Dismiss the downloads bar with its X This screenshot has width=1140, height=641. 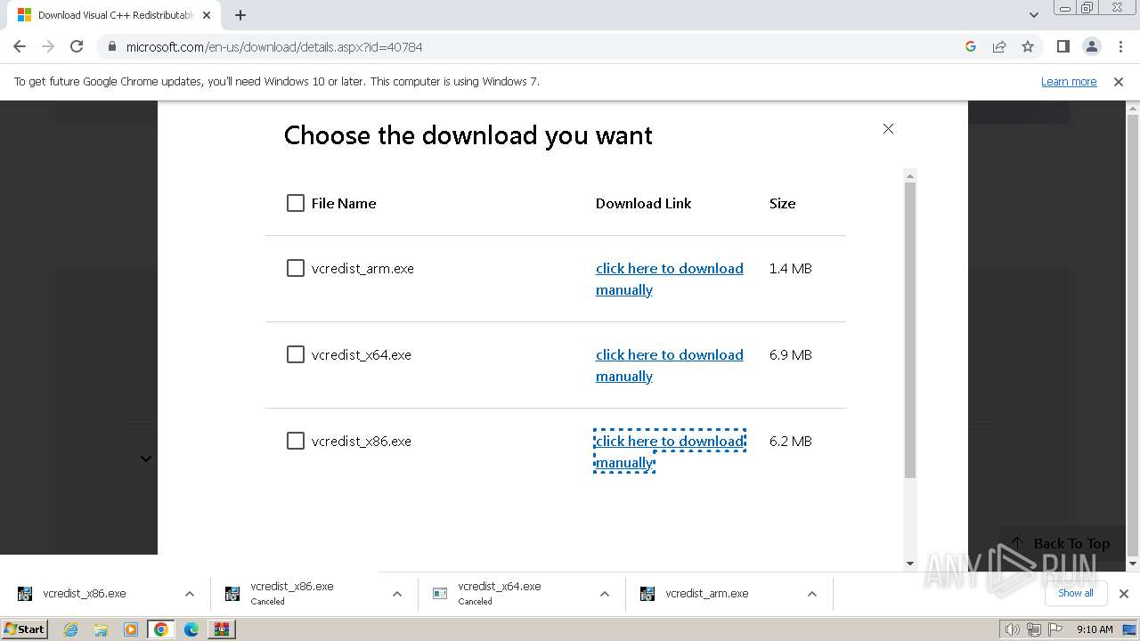(x=1123, y=594)
